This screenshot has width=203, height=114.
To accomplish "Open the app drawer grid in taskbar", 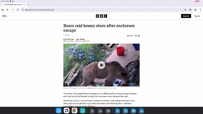I will tap(117, 110).
